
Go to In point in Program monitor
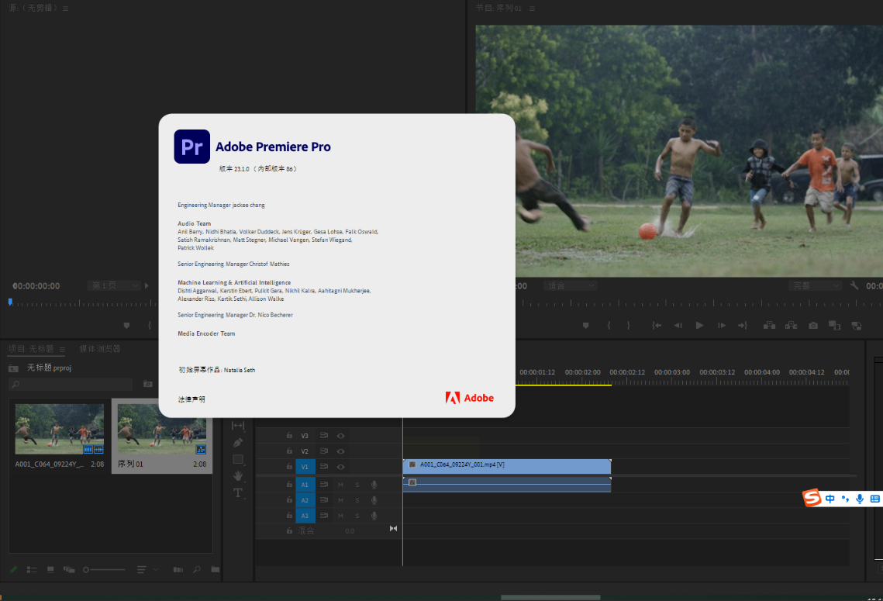point(657,326)
